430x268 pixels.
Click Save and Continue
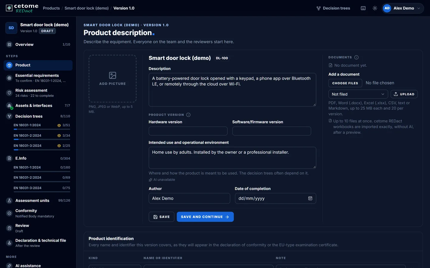205,217
